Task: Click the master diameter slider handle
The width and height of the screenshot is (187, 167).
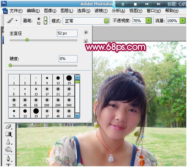Action: [x=27, y=40]
